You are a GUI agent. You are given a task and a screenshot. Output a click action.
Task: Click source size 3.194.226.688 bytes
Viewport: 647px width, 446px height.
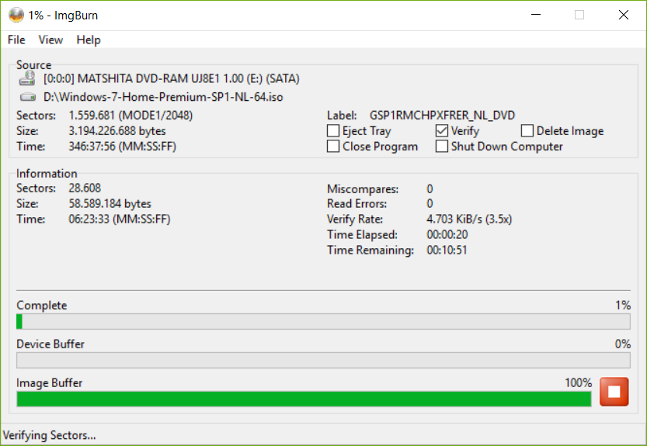[x=117, y=130]
